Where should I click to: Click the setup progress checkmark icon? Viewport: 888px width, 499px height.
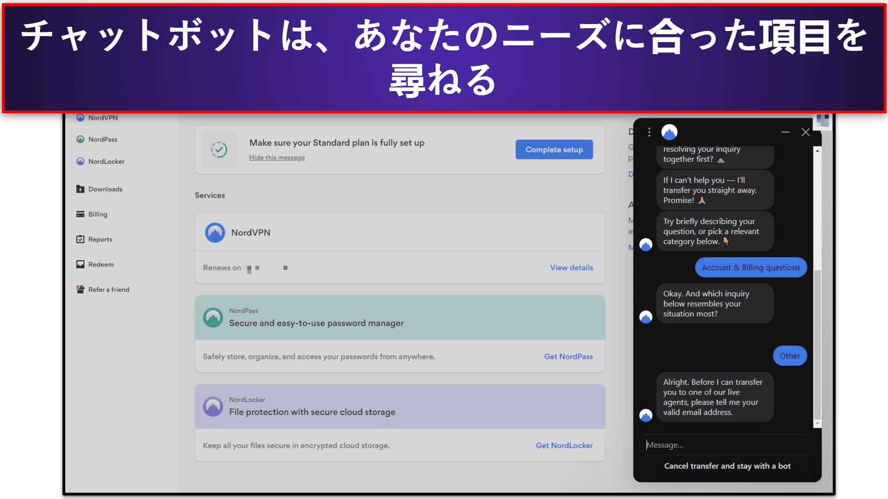coord(219,149)
